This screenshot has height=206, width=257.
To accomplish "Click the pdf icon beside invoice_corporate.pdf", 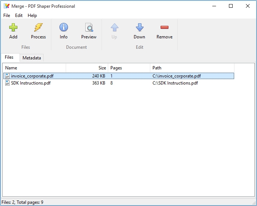I will [7, 76].
